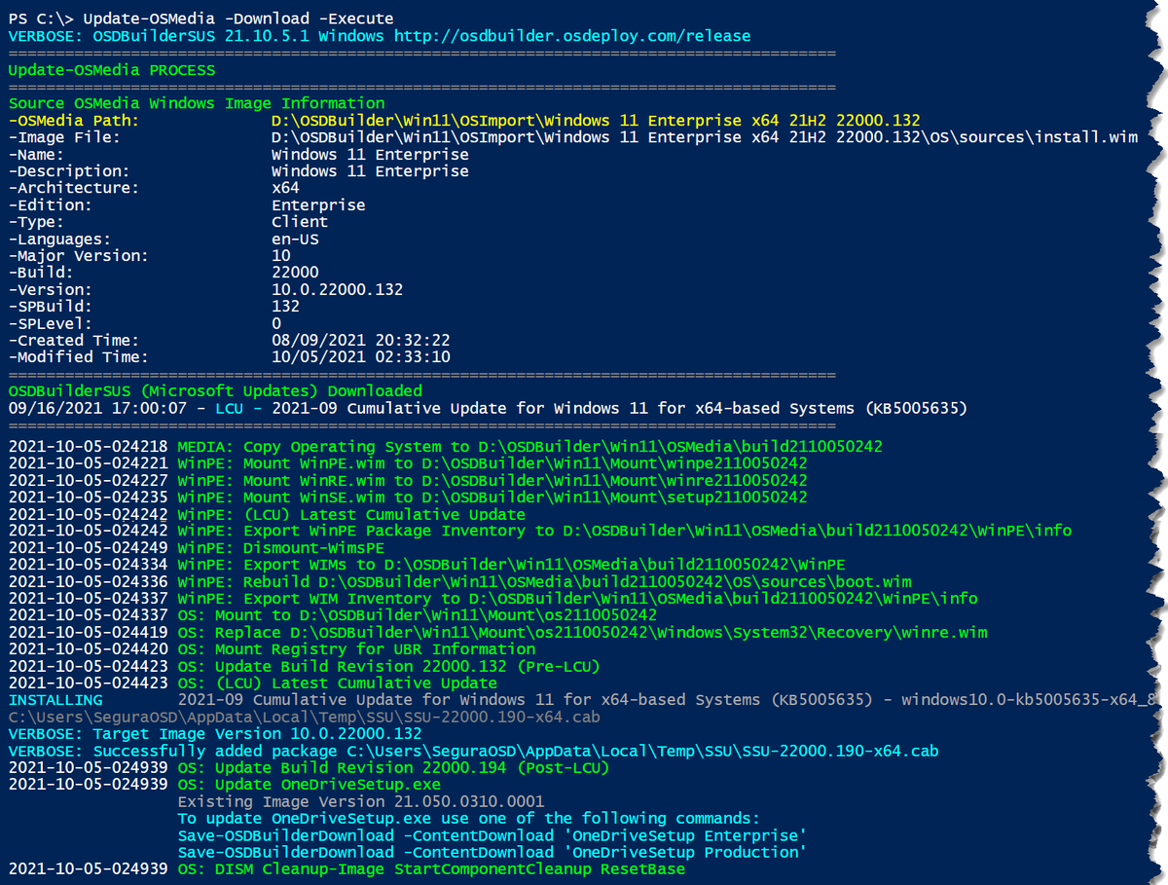The width and height of the screenshot is (1168, 885).
Task: Click OS: Mount Registry for UBR Information
Action: [272, 648]
